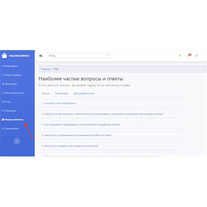Open О нас in the sidebar

click(6, 102)
